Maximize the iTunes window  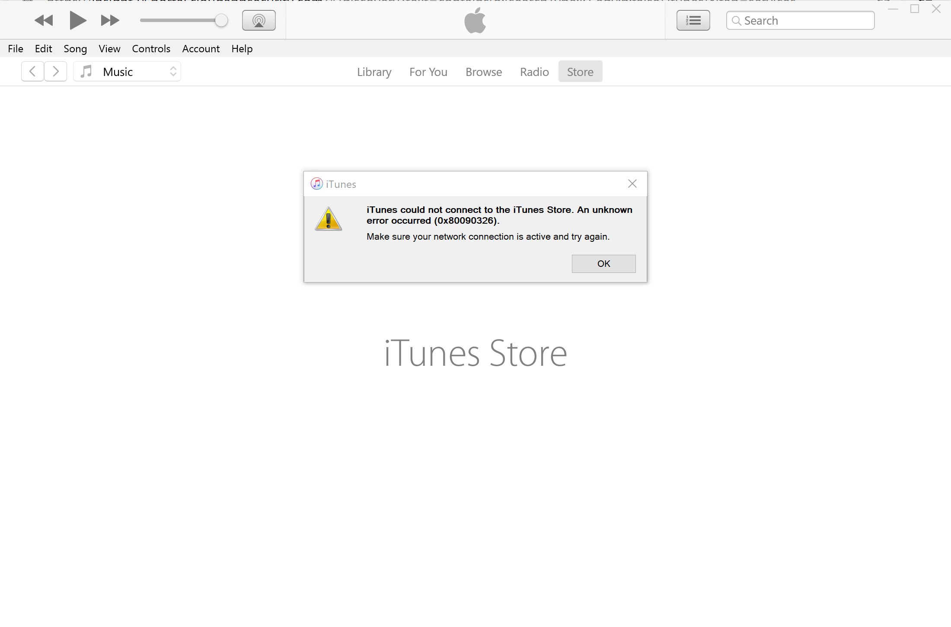[x=915, y=9]
